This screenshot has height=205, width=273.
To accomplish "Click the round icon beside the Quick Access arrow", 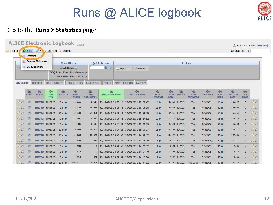I will point(110,68).
